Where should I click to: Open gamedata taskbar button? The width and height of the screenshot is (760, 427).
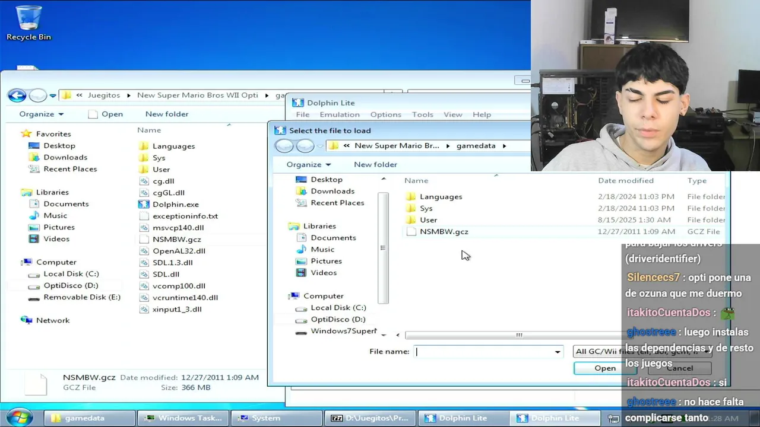pyautogui.click(x=89, y=418)
